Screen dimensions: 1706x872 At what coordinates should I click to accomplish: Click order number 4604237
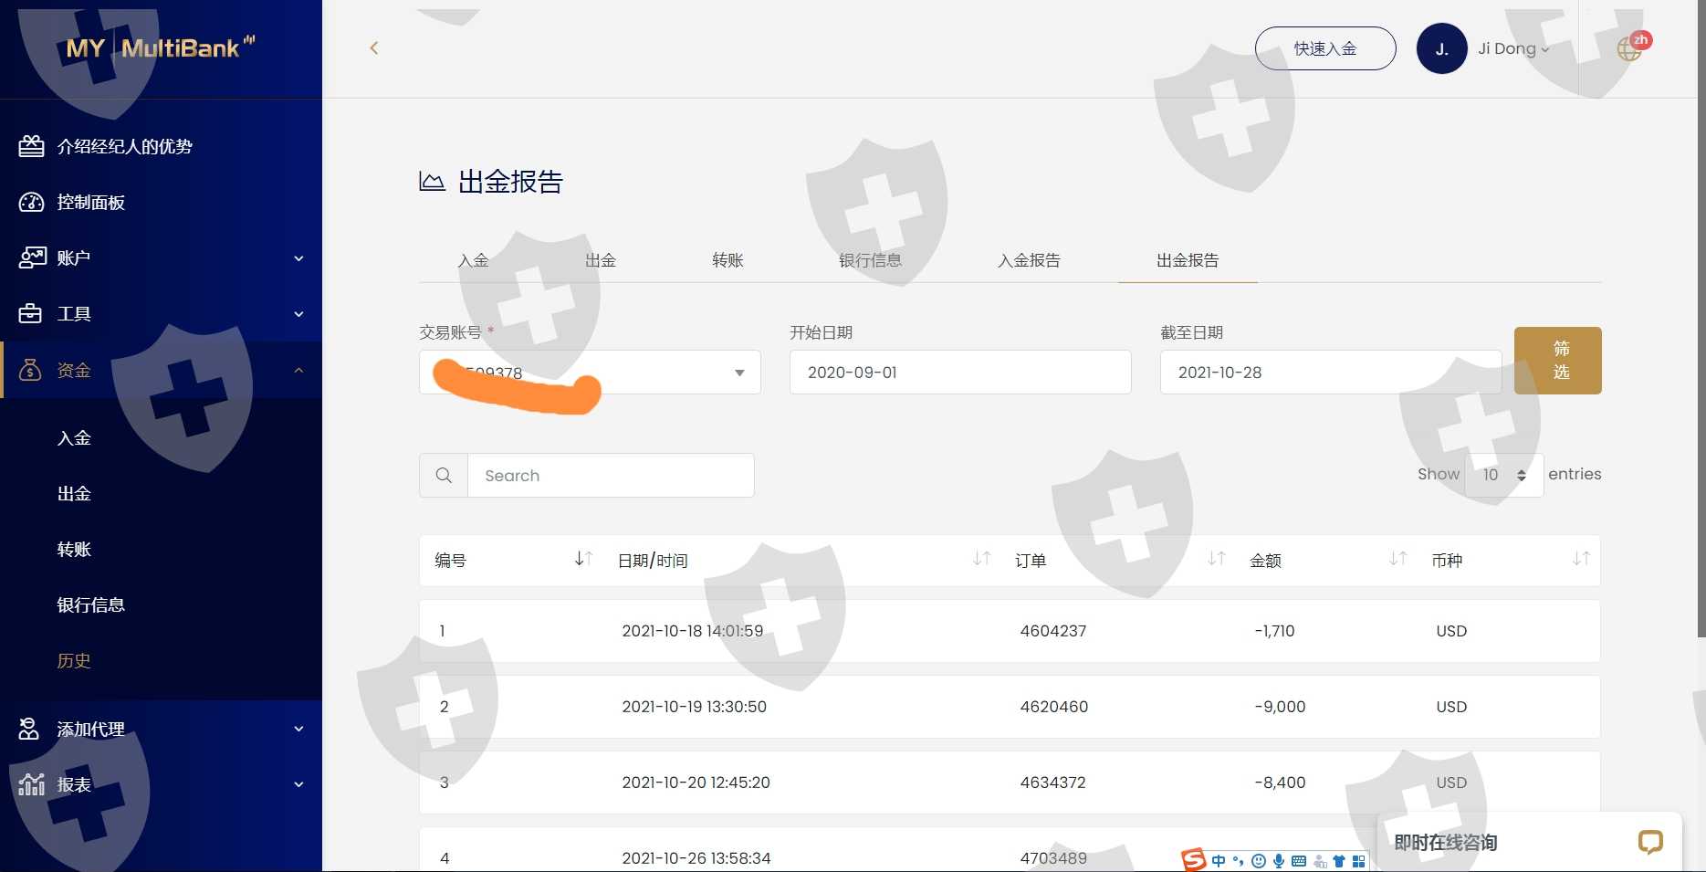pyautogui.click(x=1053, y=631)
